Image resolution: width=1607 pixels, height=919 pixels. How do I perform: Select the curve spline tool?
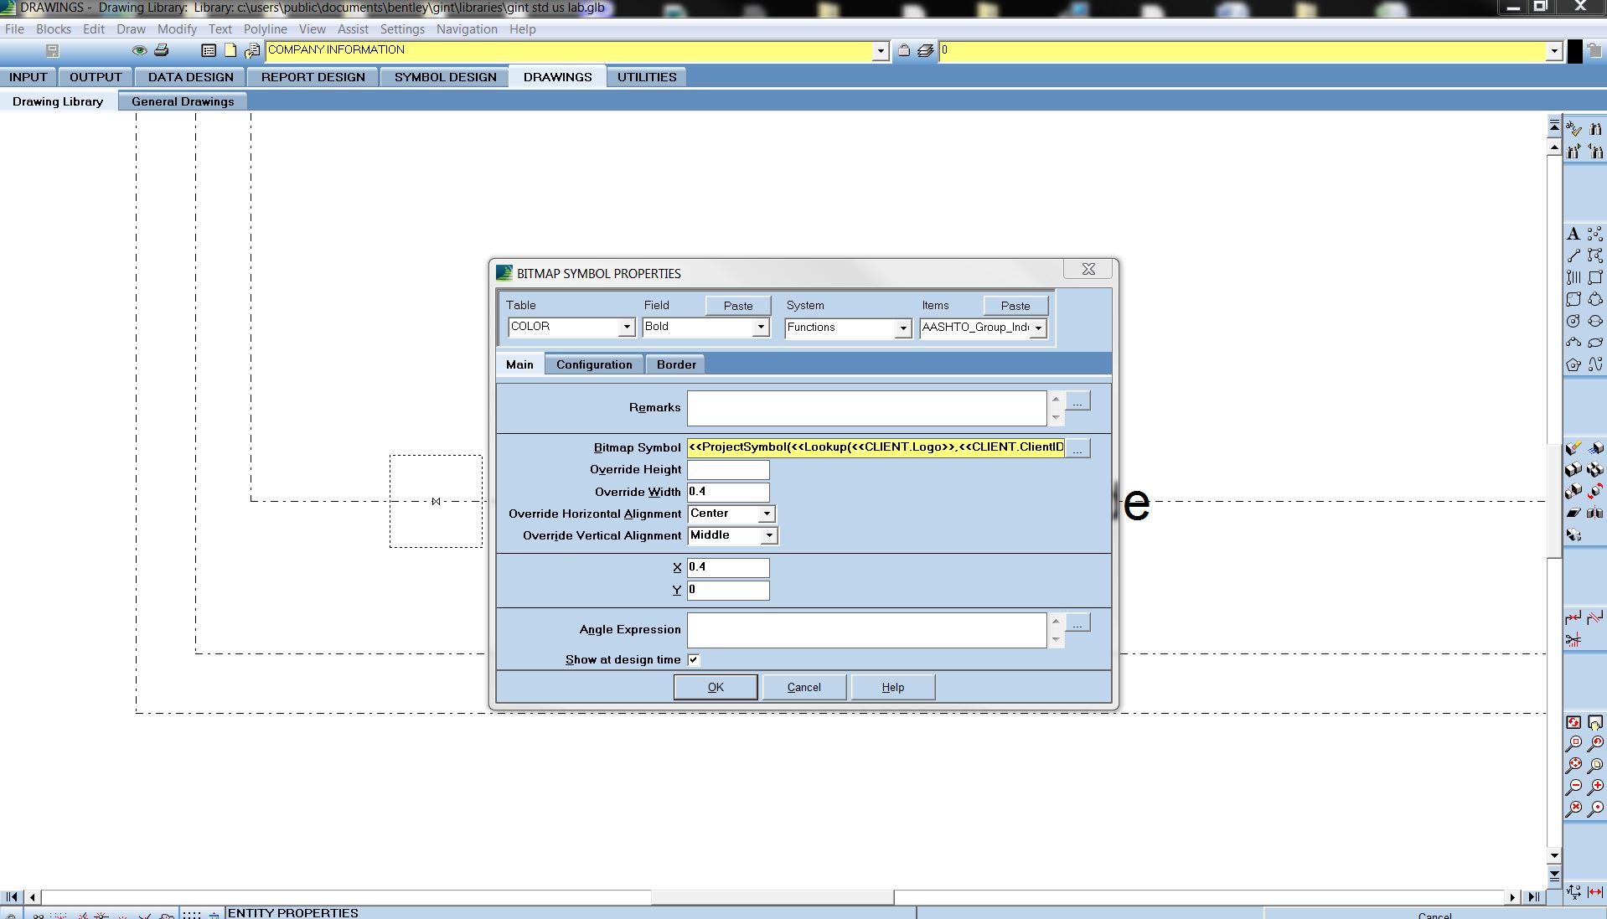point(1595,364)
